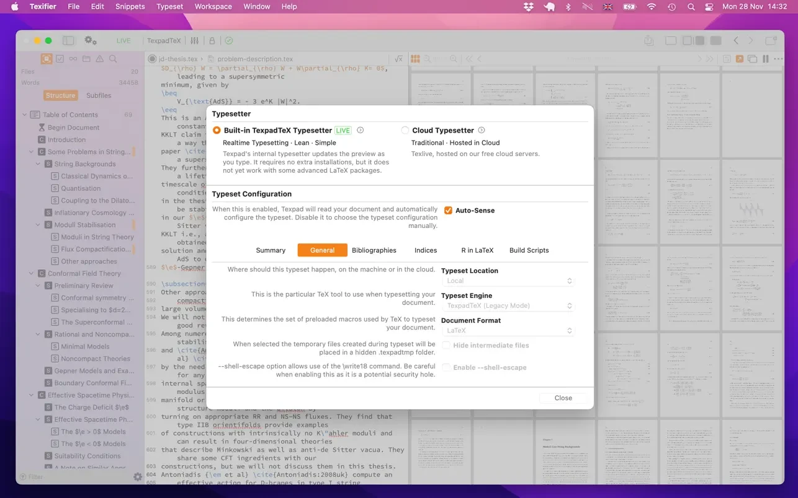The image size is (798, 498).
Task: Click TexpadTeX typesetter label in toolbar
Action: pyautogui.click(x=164, y=41)
